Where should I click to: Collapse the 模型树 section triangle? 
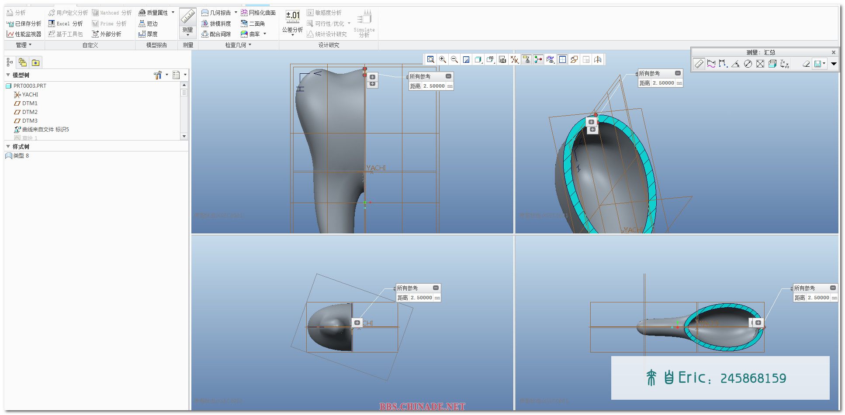pyautogui.click(x=8, y=75)
